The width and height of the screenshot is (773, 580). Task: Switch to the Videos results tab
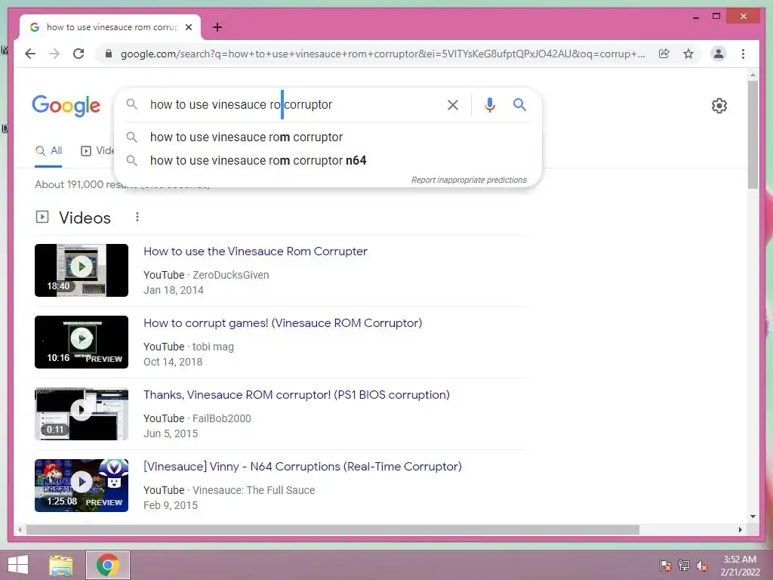pos(97,151)
